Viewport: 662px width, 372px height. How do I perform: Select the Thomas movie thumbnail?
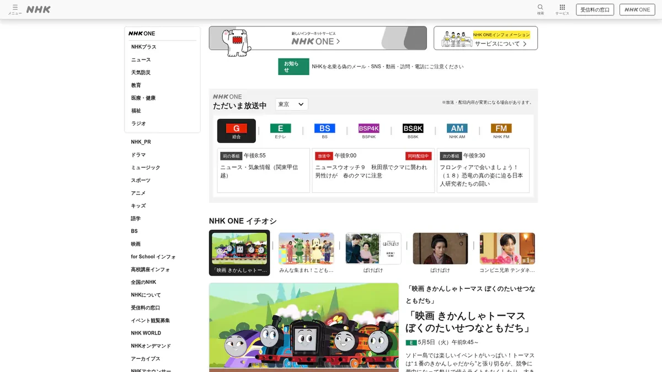pos(239,252)
